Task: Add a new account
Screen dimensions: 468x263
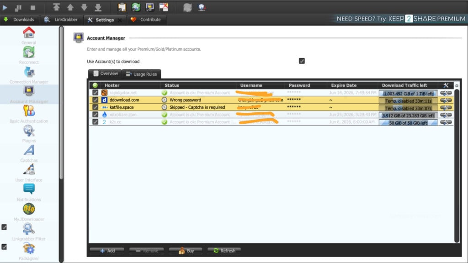Action: 107,251
